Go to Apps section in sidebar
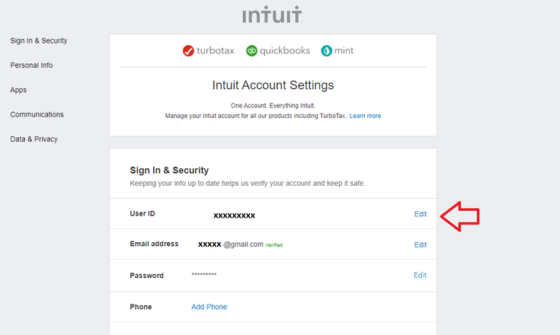Screen dimensions: 560x335 pos(18,90)
